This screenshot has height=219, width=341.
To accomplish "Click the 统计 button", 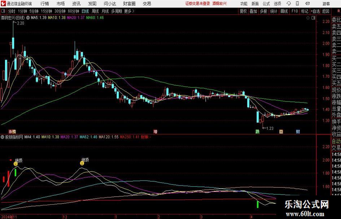I will click(x=274, y=11).
